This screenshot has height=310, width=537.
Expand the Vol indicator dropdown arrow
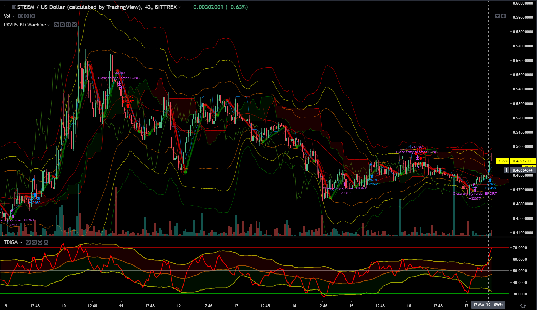(x=14, y=16)
